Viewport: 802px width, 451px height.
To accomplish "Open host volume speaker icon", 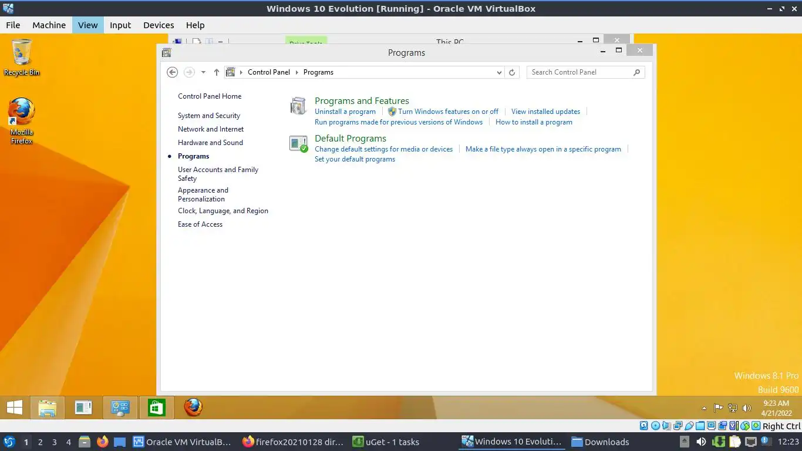I will (701, 442).
